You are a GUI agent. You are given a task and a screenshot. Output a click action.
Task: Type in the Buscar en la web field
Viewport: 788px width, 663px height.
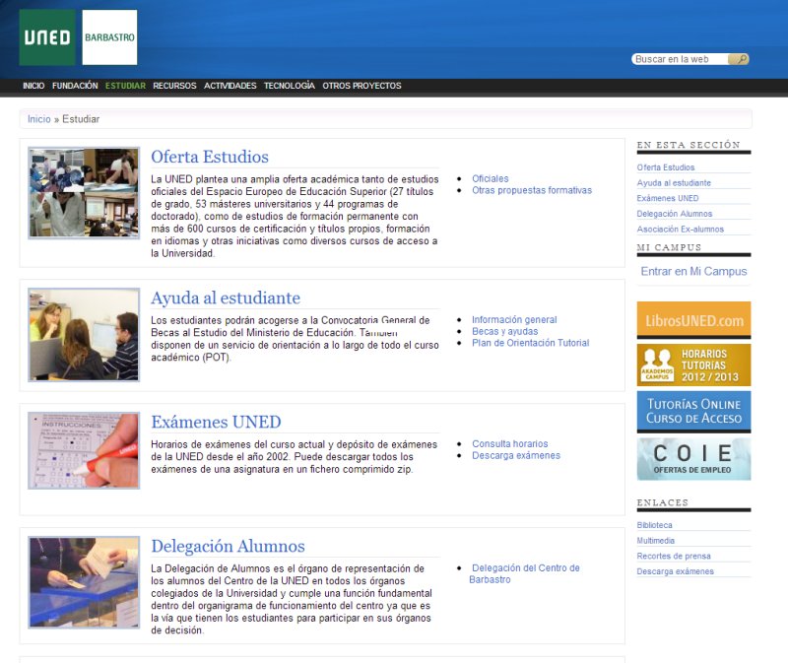pos(680,59)
